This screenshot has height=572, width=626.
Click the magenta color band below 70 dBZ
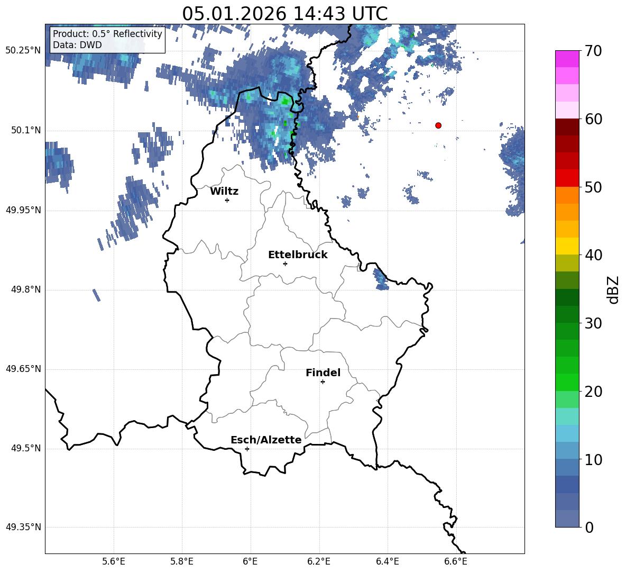pos(567,59)
